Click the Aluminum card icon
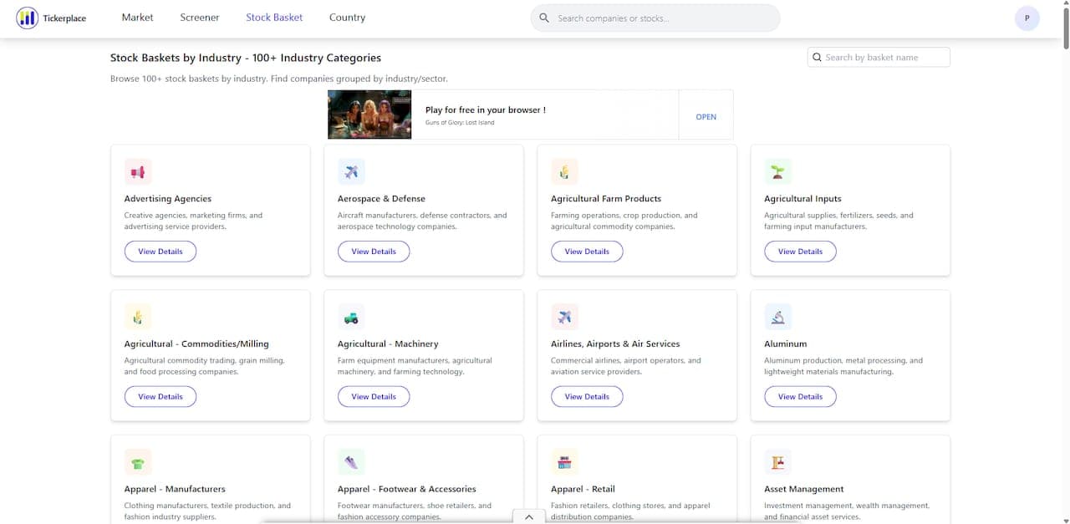Screen dimensions: 1070x524 click(777, 318)
